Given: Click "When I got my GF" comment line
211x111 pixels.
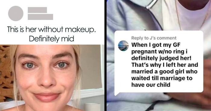Looking at the screenshot, I should [156, 45].
